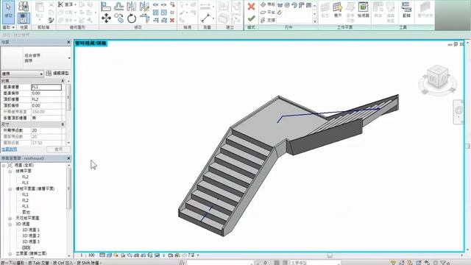Collapse the constraints section in Properties
Image resolution: width=471 pixels, height=265 pixels.
(63, 81)
